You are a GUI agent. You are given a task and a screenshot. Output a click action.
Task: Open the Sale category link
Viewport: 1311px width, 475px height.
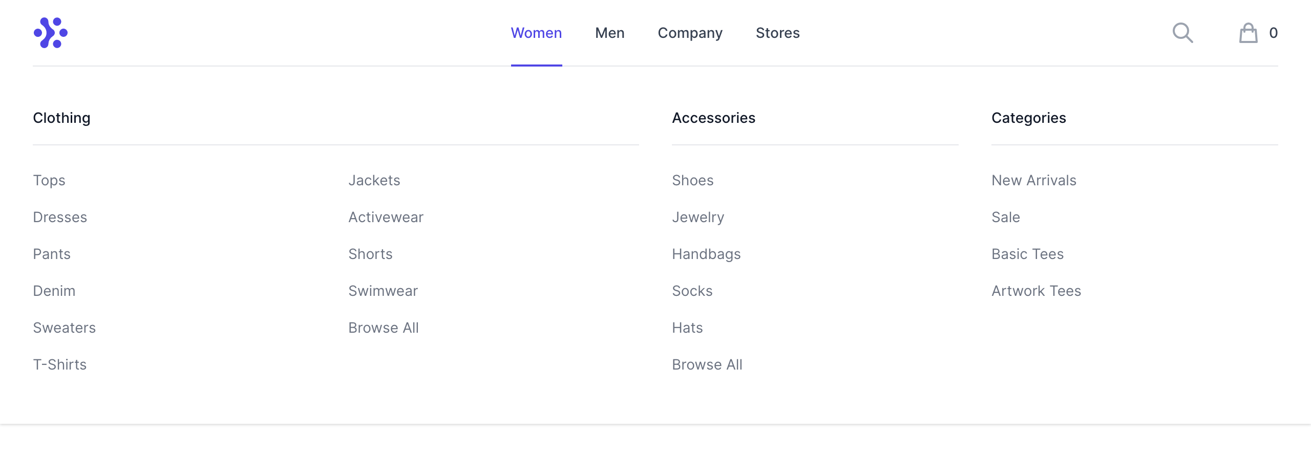tap(1006, 217)
